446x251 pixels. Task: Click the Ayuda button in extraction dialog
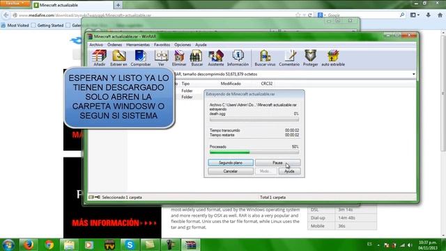(x=289, y=171)
